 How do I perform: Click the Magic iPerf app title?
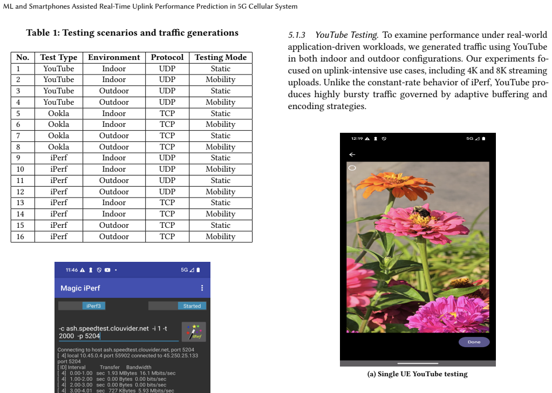tap(80, 288)
